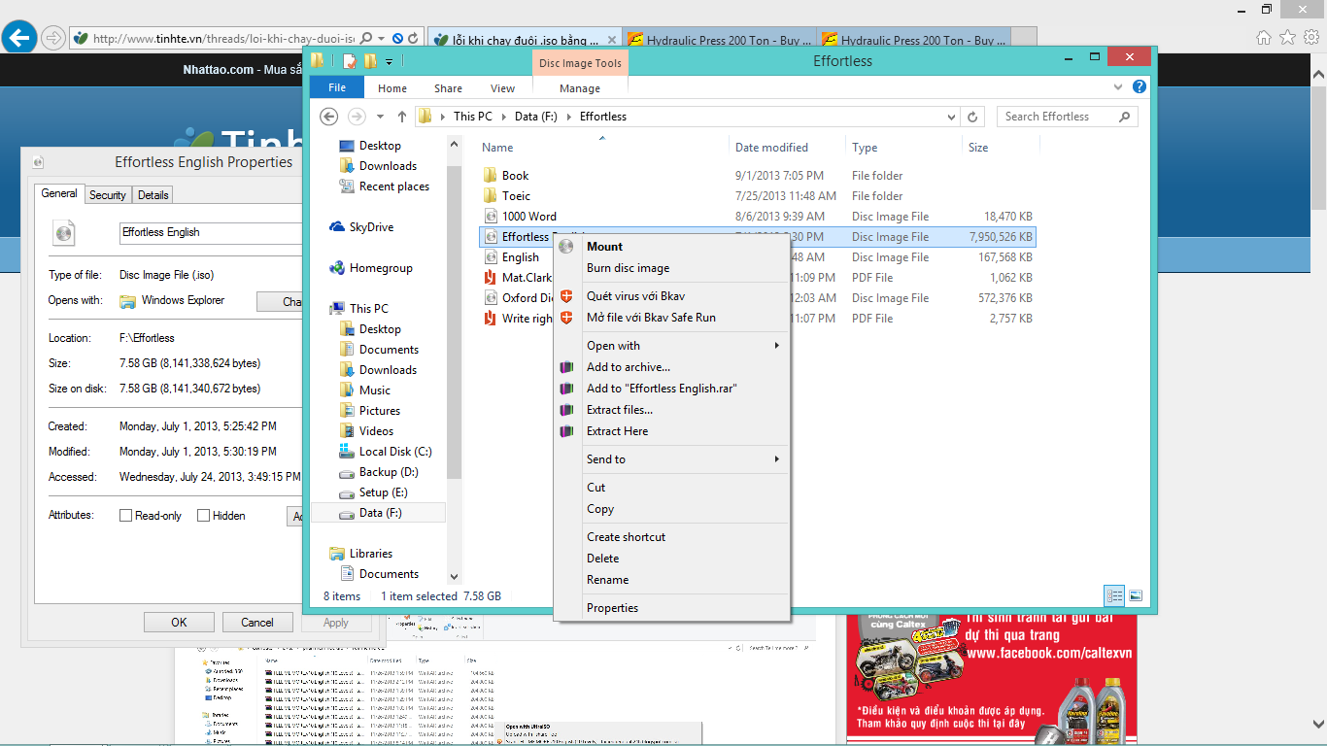Open Homegroup in navigation pane
Viewport: 1327px width, 746px height.
pos(381,268)
